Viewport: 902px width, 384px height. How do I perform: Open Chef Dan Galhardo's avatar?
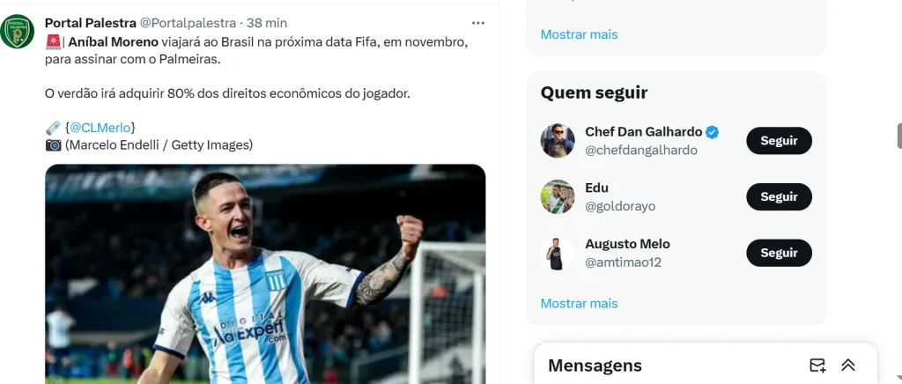tap(558, 140)
